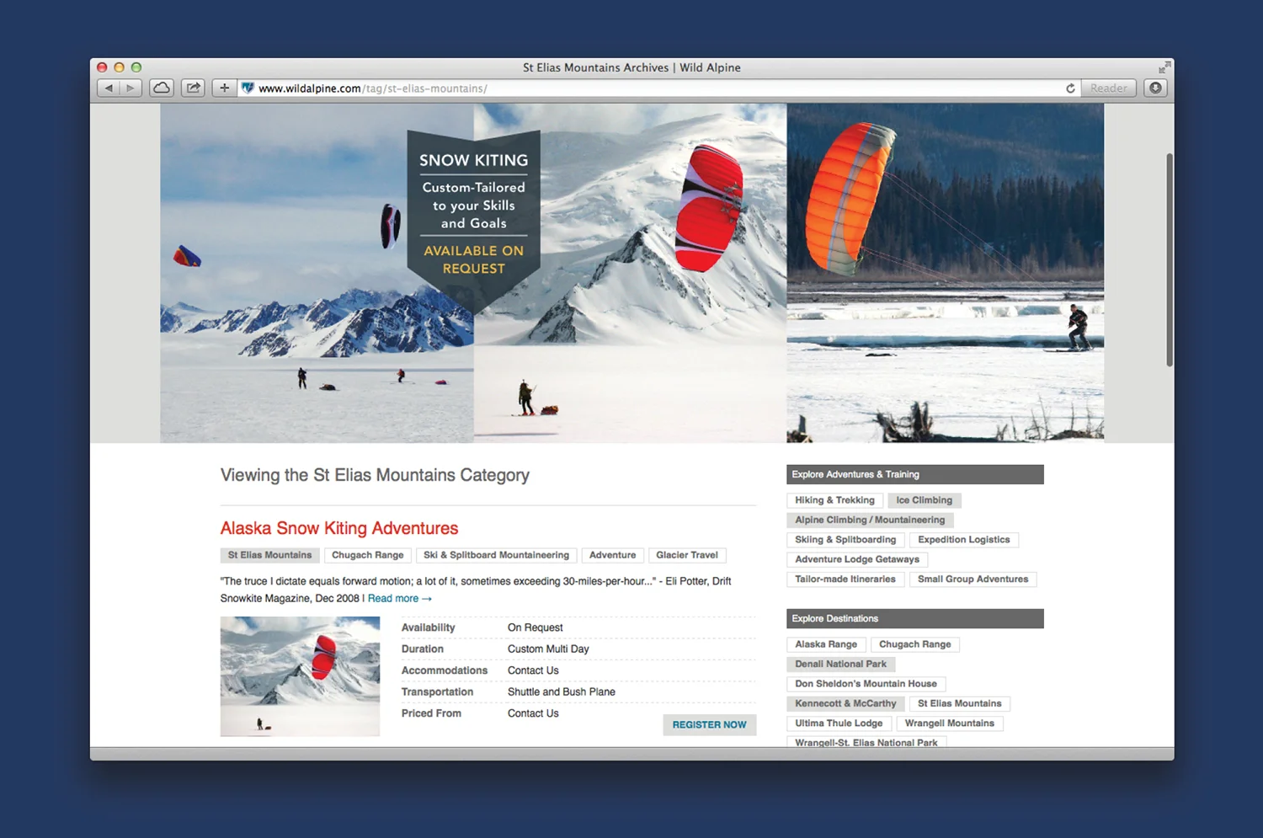1263x838 pixels.
Task: Open Skiing & Splitboarding category
Action: (845, 540)
